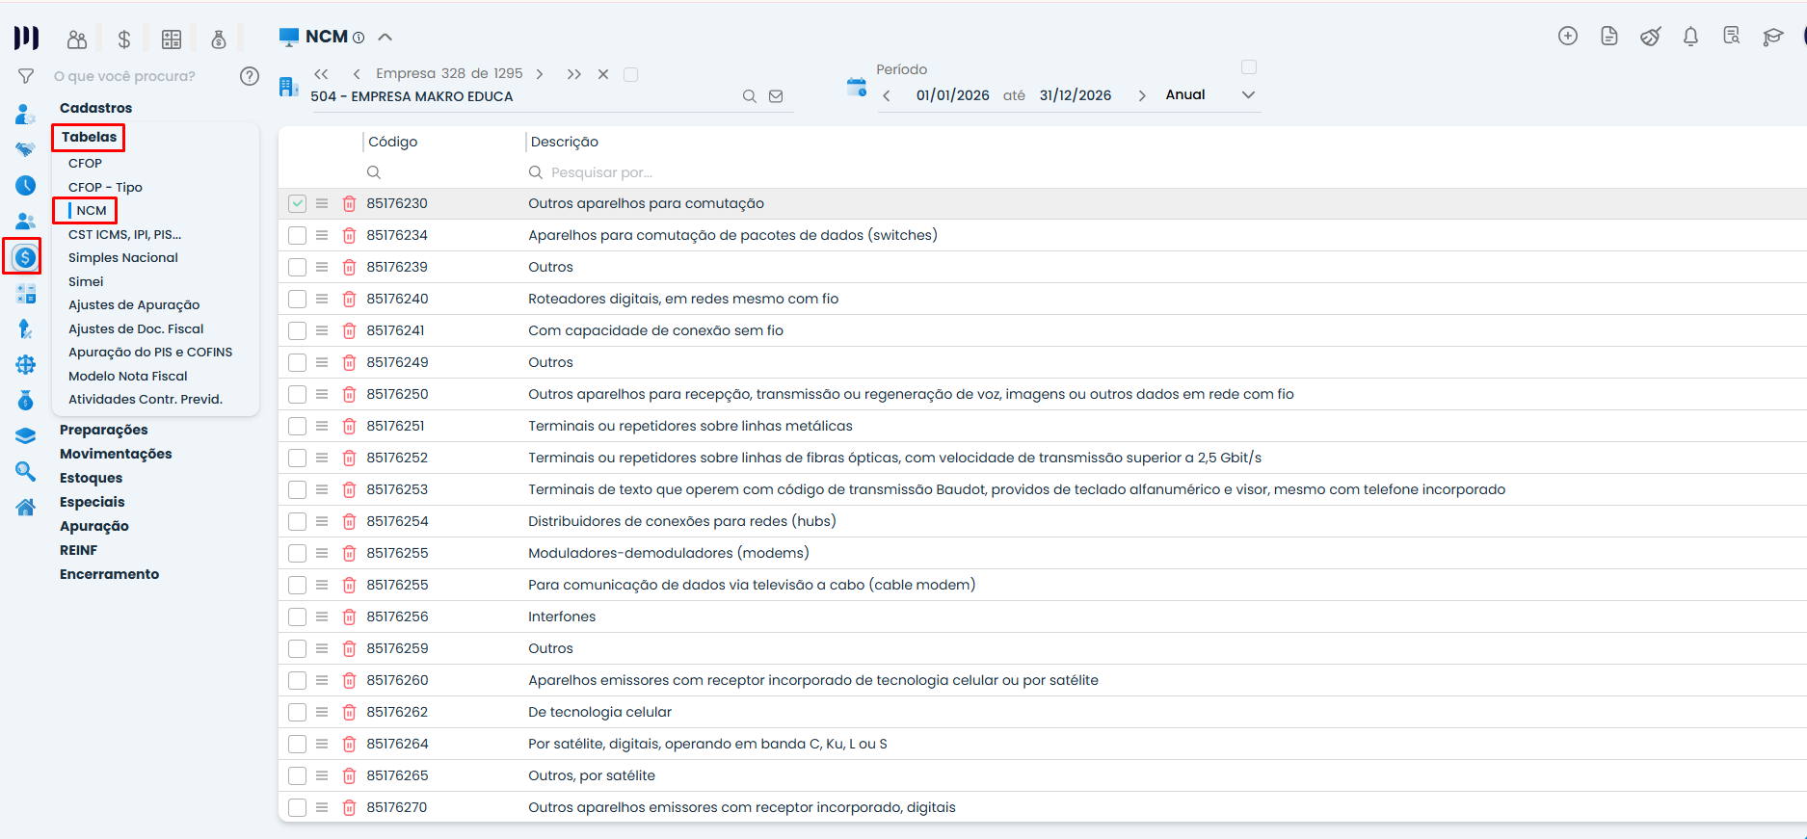Screen dimensions: 1807x839
Task: Open the Anual period dropdown
Action: point(1248,94)
